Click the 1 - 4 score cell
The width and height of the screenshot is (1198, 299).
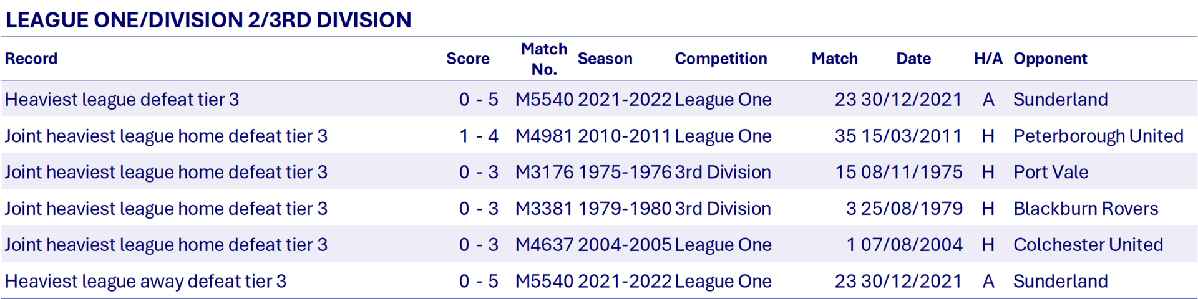pyautogui.click(x=479, y=136)
